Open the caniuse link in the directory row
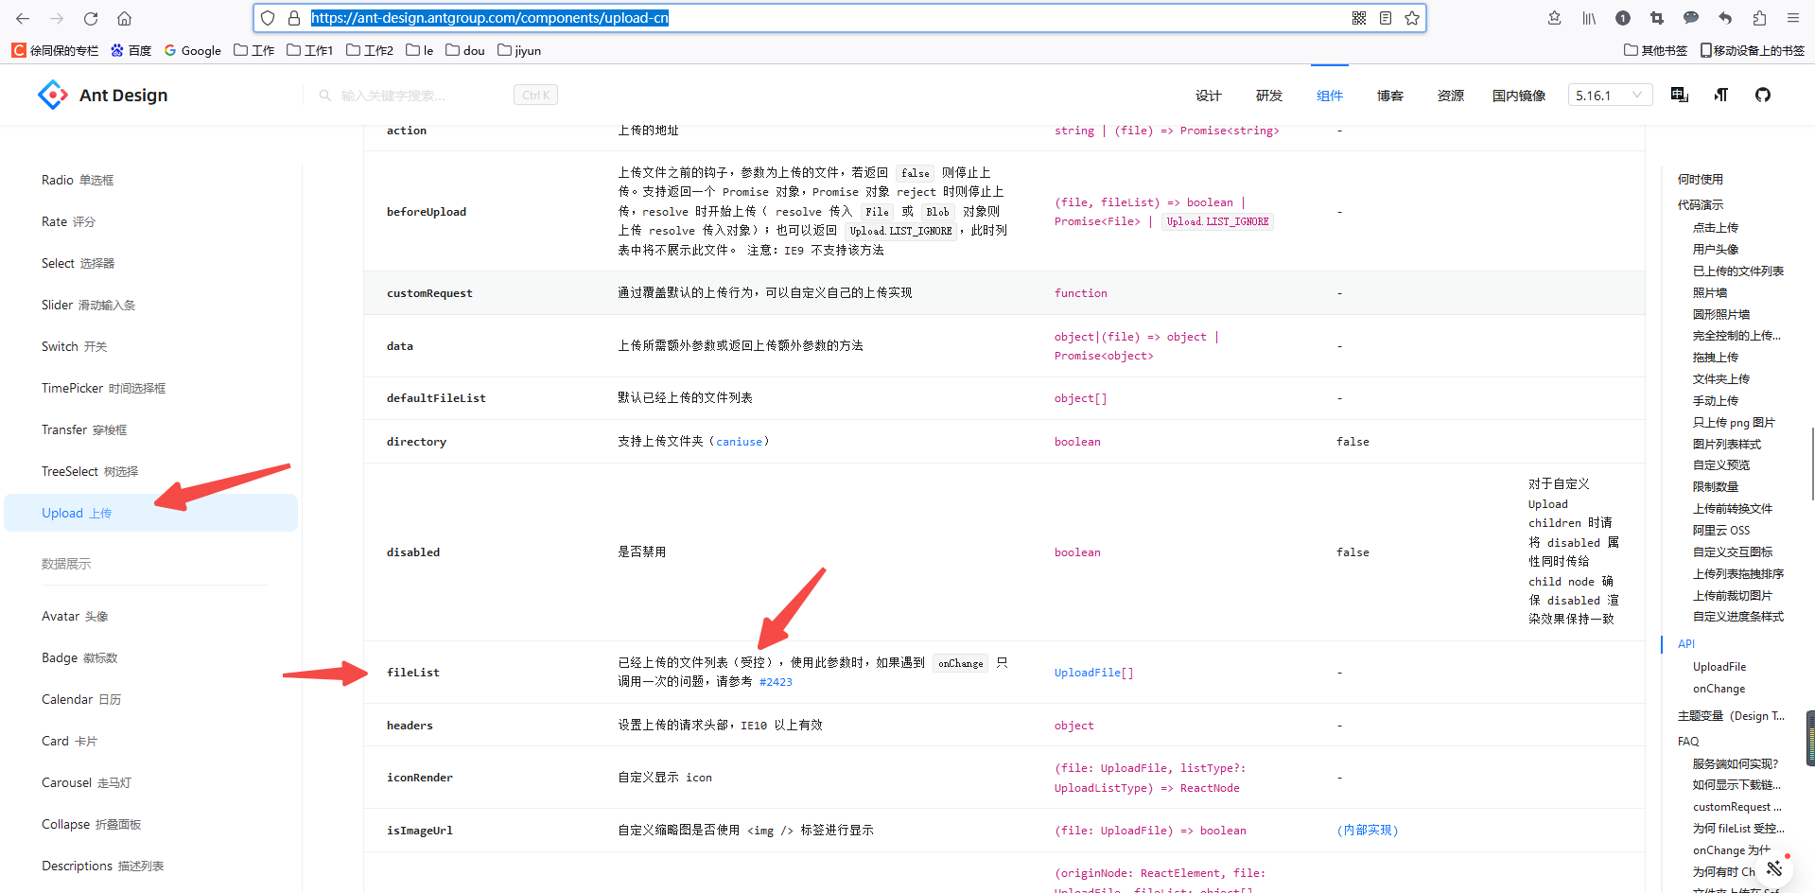The width and height of the screenshot is (1815, 893). (x=739, y=441)
